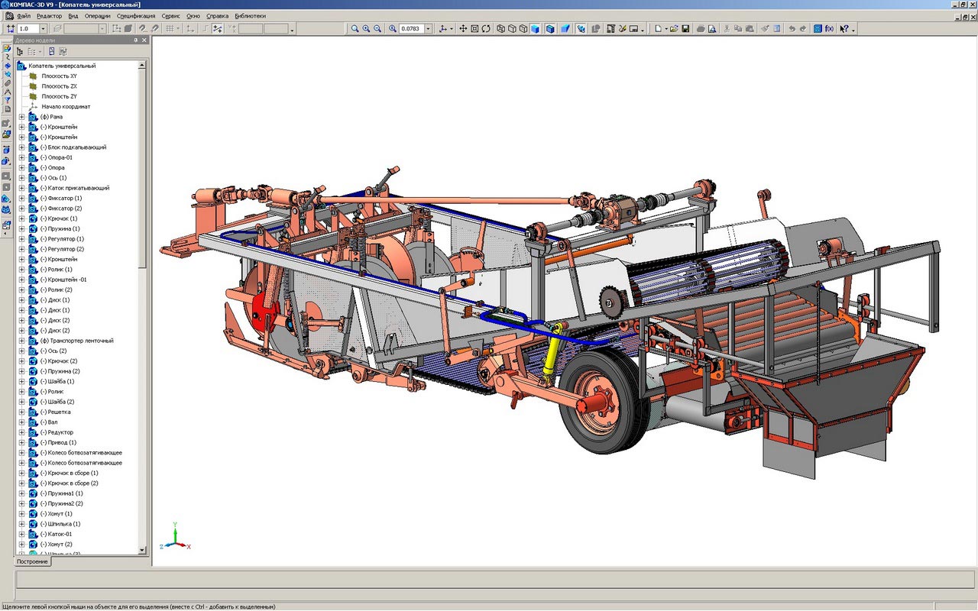Screen dimensions: 978x611
Task: Select the Pan view tool
Action: pos(463,29)
